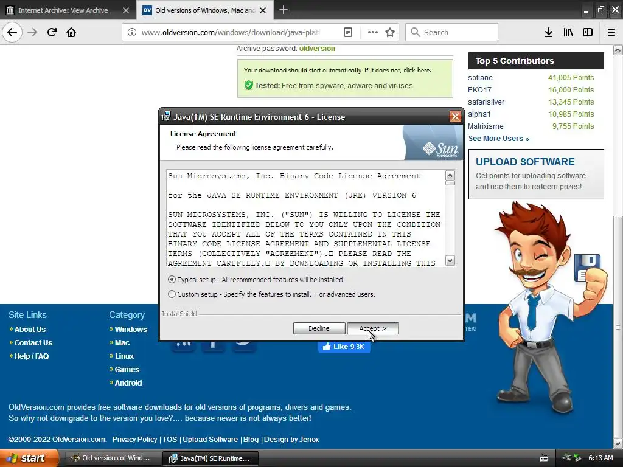Screen dimensions: 623x467
Task: Click the Facebook Like 9.3K button
Action: pos(344,347)
